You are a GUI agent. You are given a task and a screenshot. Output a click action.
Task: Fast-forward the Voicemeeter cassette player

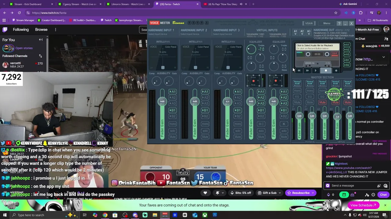pos(307,71)
